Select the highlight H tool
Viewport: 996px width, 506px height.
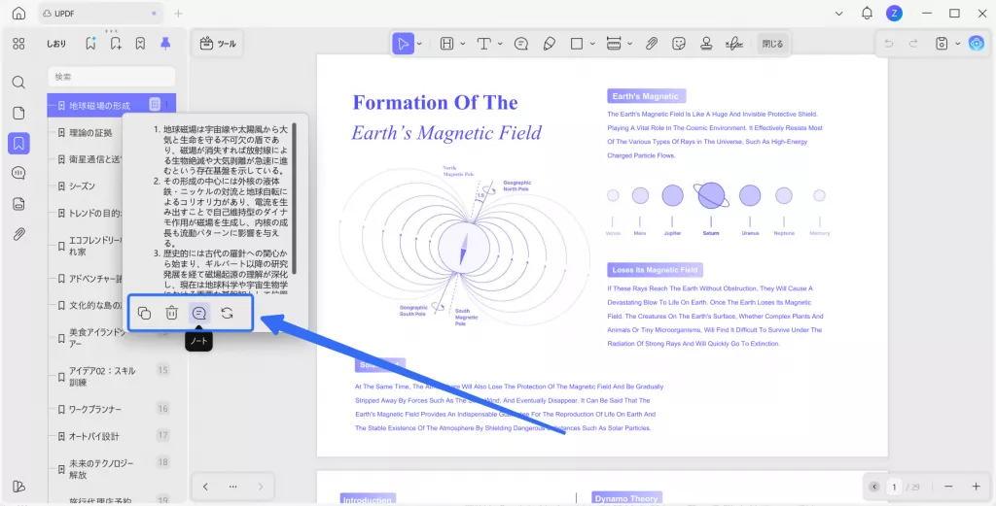[x=446, y=44]
